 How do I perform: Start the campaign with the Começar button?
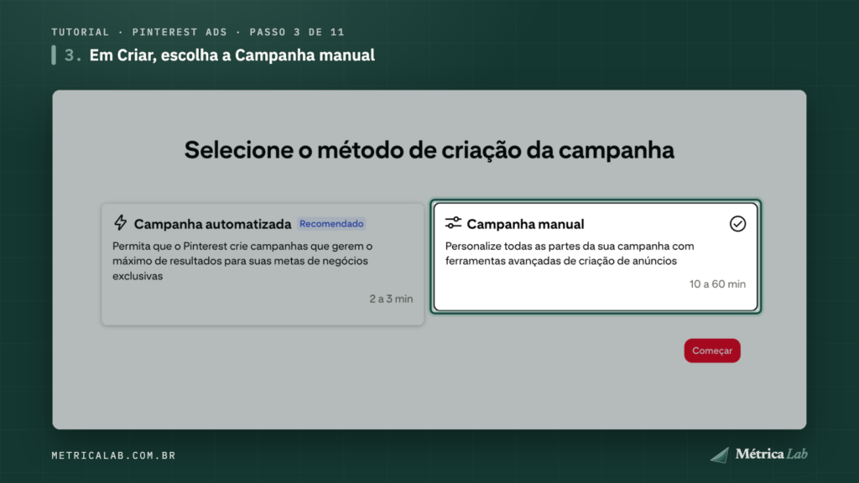point(711,351)
